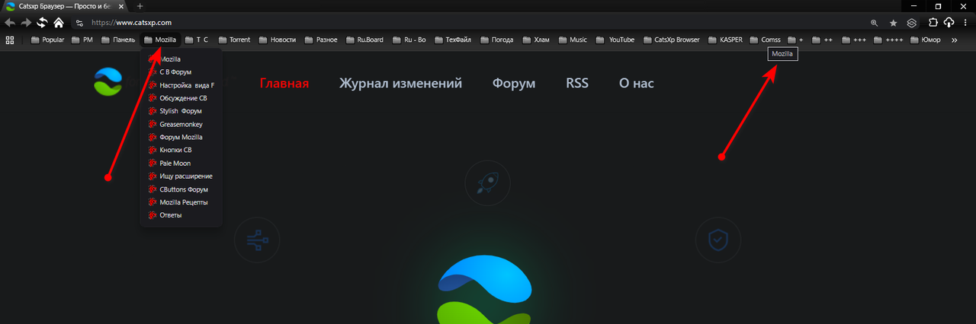Viewport: 976px width, 324px height.
Task: Expand the T C bookmarks folder
Action: [197, 40]
